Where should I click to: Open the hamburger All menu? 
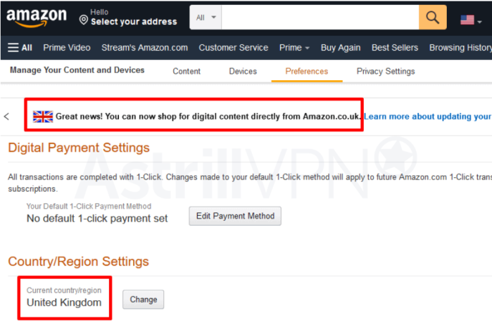point(20,48)
